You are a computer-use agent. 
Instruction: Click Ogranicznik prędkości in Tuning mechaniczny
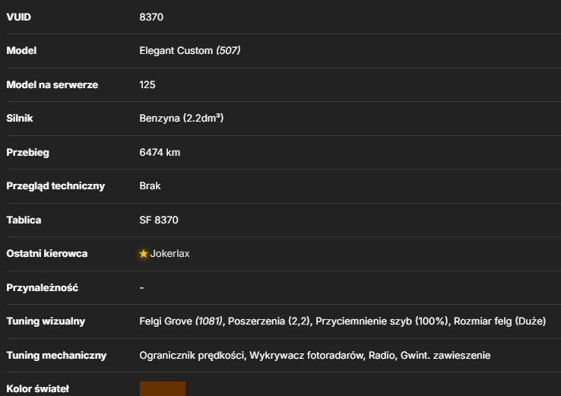click(192, 356)
